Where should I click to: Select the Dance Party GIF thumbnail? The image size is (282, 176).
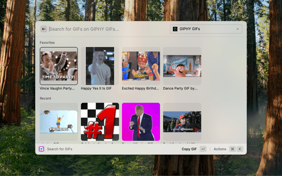tap(182, 66)
